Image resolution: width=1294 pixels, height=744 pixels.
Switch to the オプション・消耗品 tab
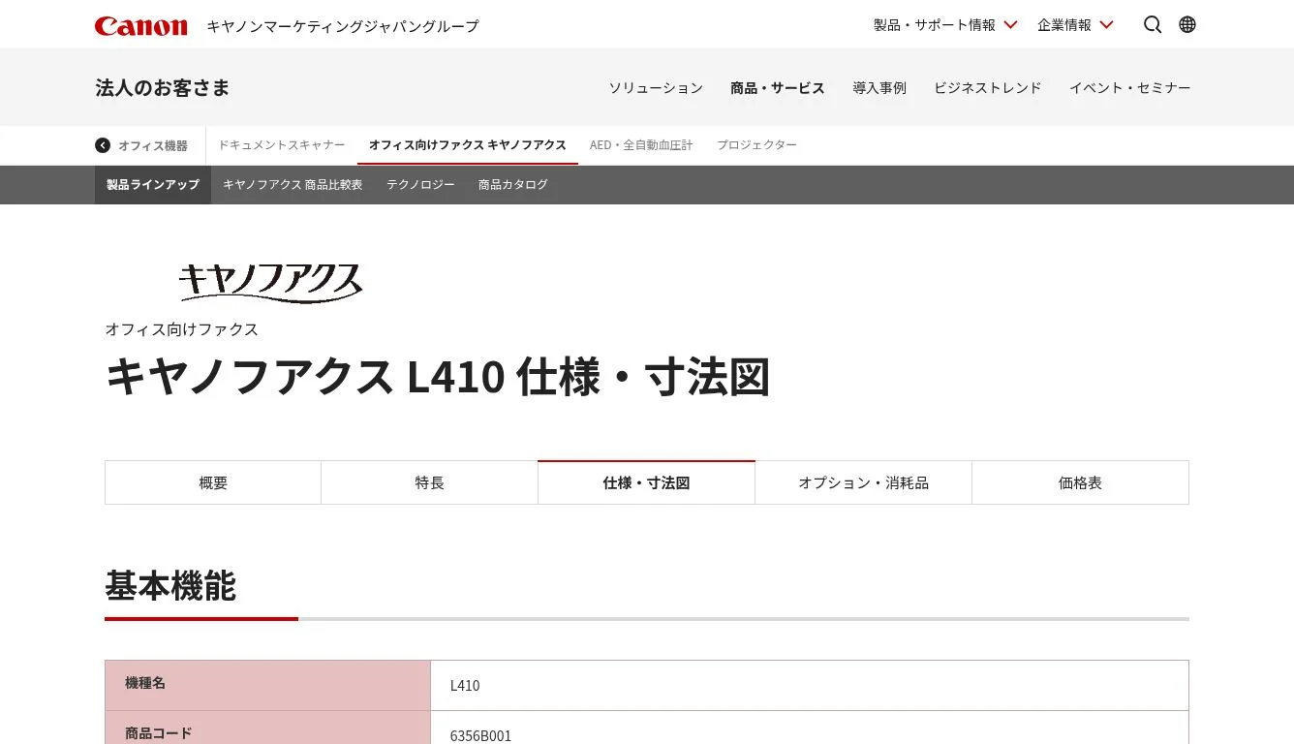pos(864,482)
